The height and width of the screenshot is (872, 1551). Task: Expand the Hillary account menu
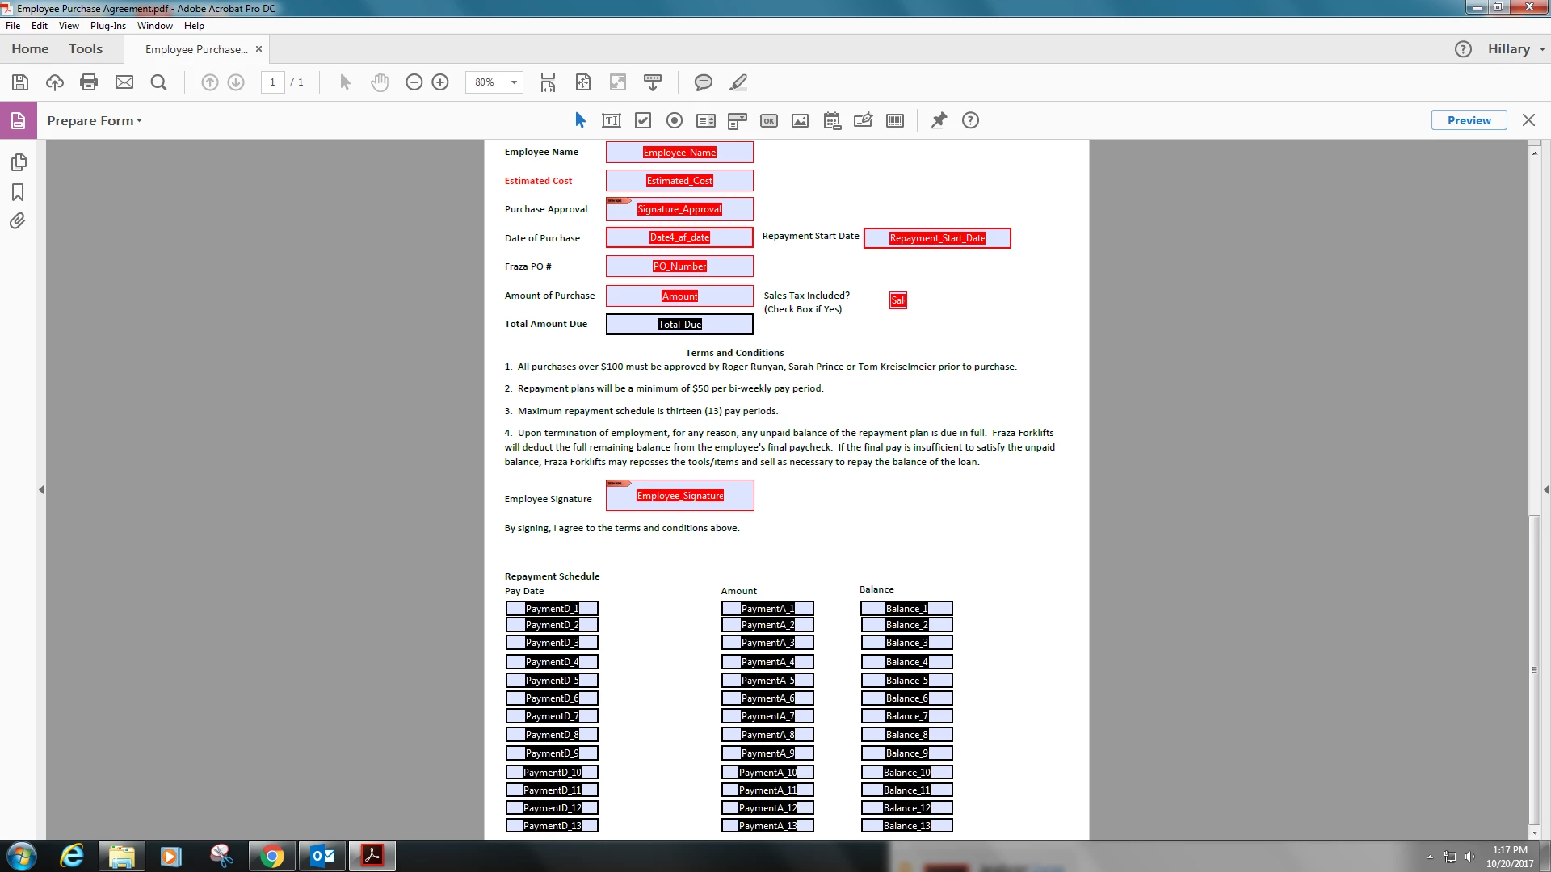click(1515, 49)
